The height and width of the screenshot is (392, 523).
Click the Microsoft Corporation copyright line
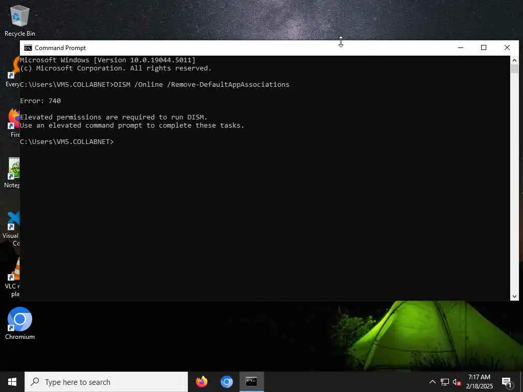pyautogui.click(x=116, y=68)
